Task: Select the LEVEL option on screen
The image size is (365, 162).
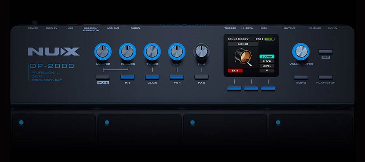Action: [267, 66]
